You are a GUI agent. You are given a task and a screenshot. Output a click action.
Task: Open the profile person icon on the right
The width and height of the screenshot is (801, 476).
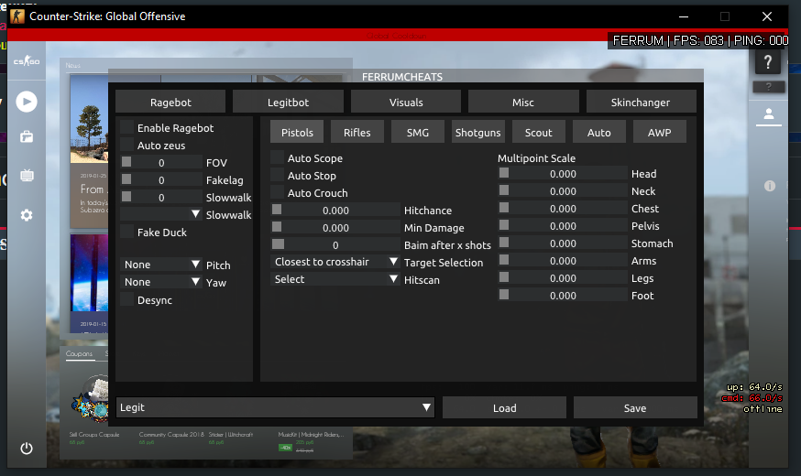coord(768,114)
